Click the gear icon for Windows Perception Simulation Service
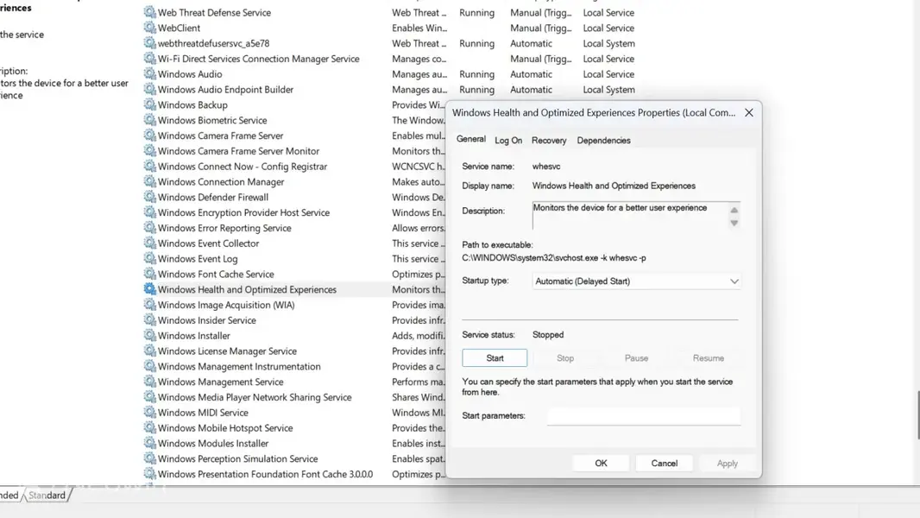The image size is (920, 518). (149, 458)
